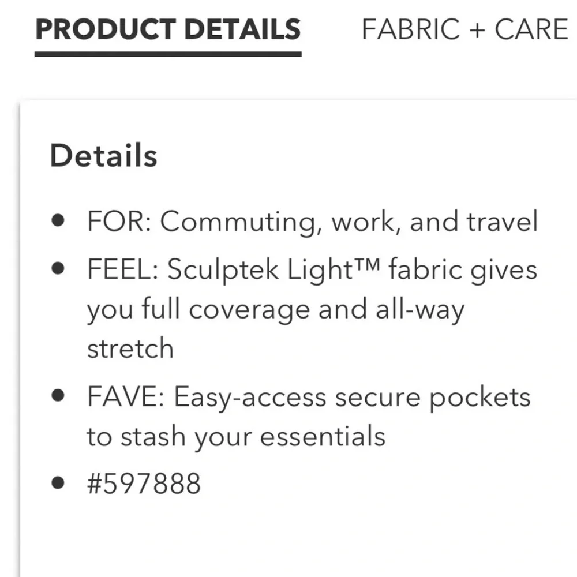Click the bullet point beside FEEL

point(58,268)
